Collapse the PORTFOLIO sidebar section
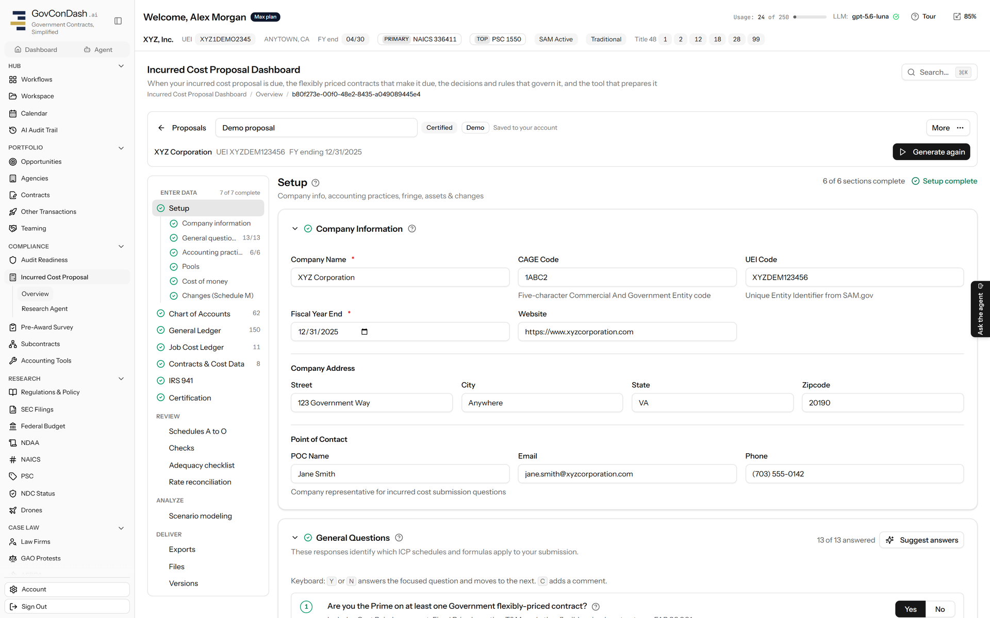The image size is (990, 618). 121,148
